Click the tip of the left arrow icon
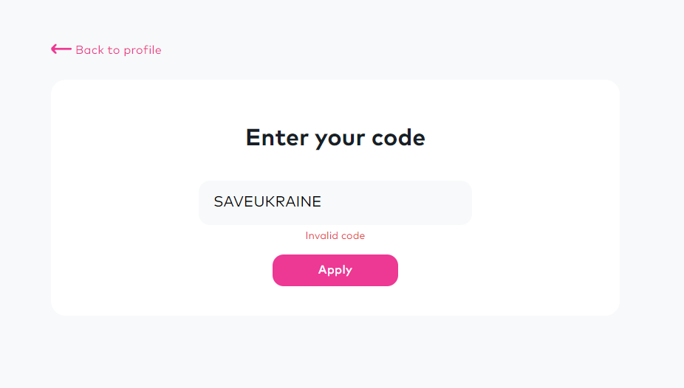This screenshot has height=388, width=684. point(52,49)
